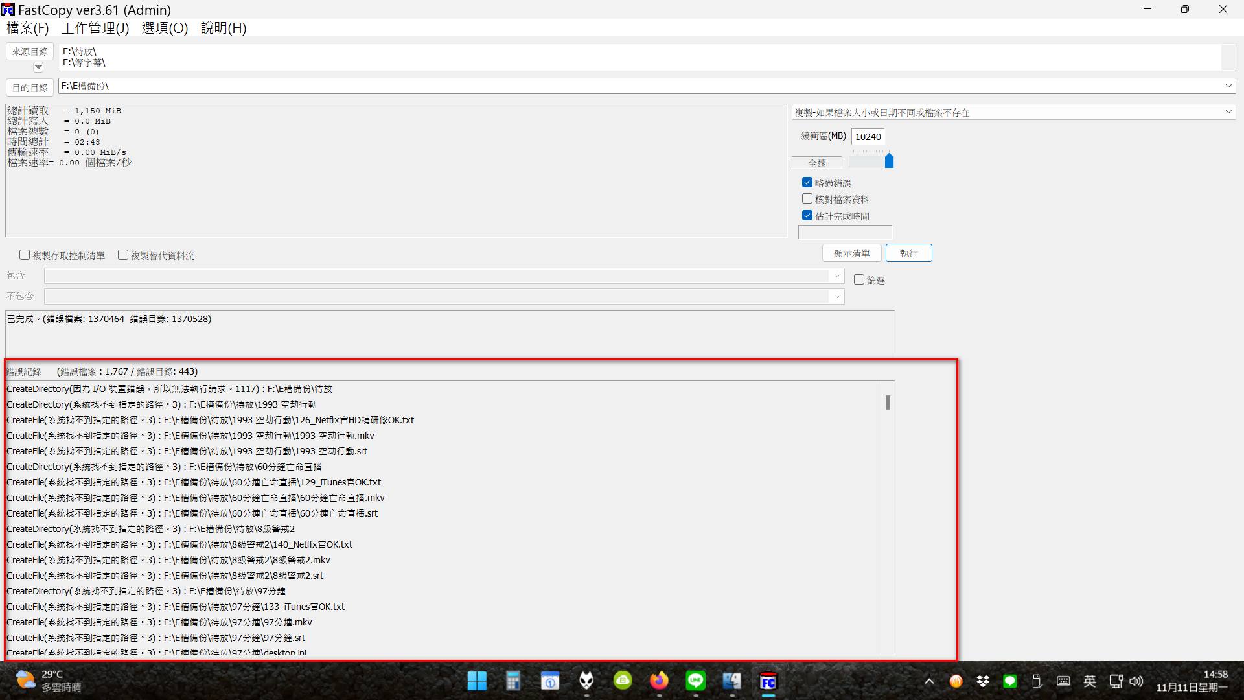Open the touch keyboard tray icon
The height and width of the screenshot is (700, 1244).
point(1063,681)
